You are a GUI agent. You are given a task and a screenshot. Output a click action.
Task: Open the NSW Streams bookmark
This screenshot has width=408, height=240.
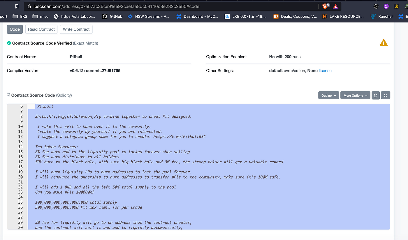point(149,16)
